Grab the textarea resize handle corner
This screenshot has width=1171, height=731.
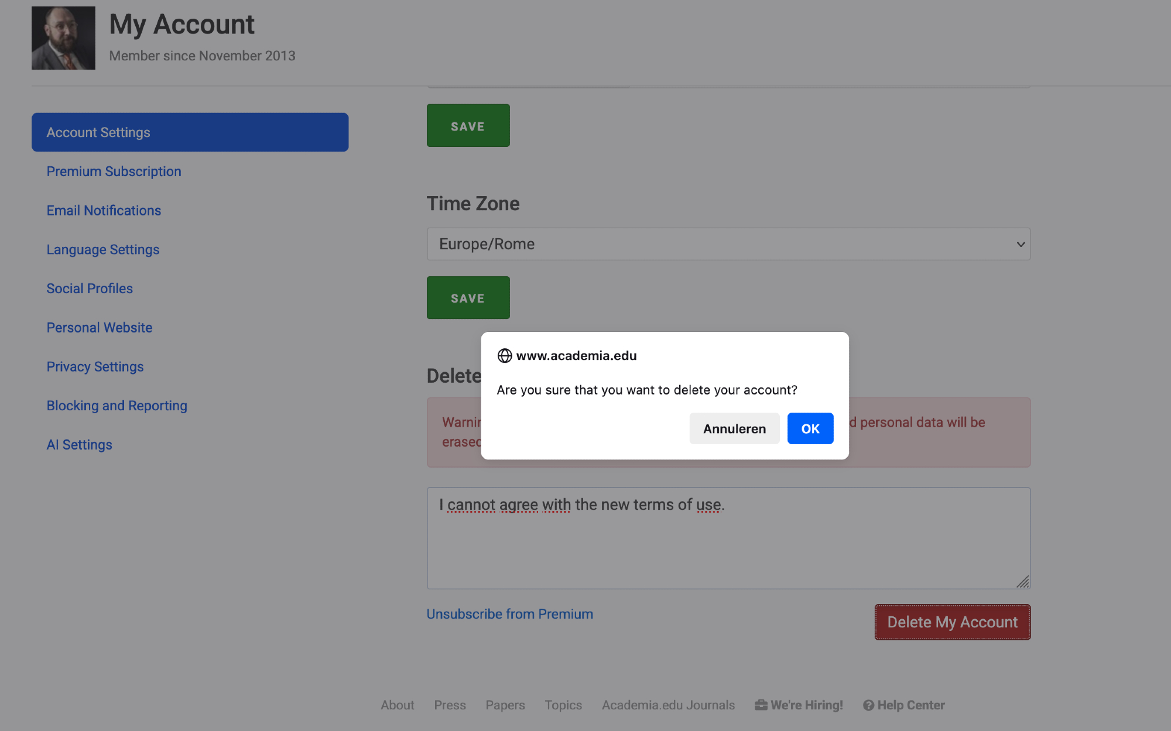point(1023,582)
